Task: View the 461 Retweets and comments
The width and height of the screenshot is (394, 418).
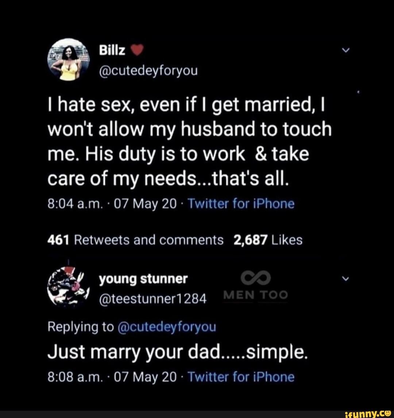Action: [136, 240]
